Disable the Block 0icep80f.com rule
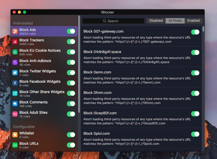Viewport: 217px width, 159px height. coord(195,114)
